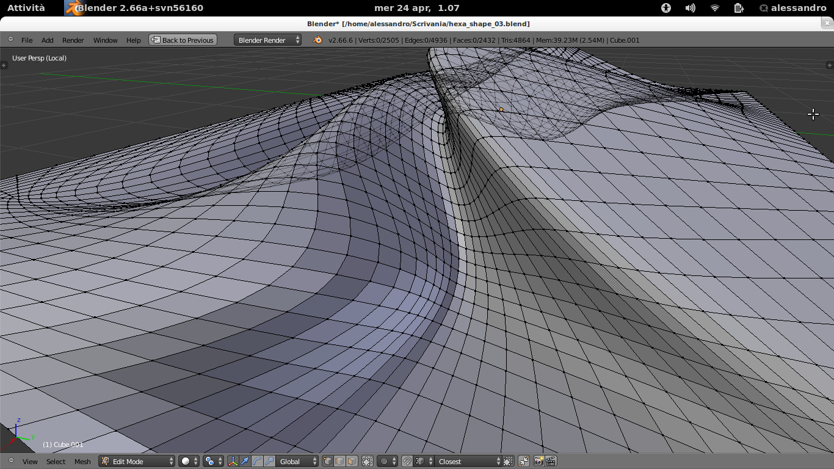This screenshot has width=834, height=469.
Task: Open the system volume indicator
Action: [691, 8]
